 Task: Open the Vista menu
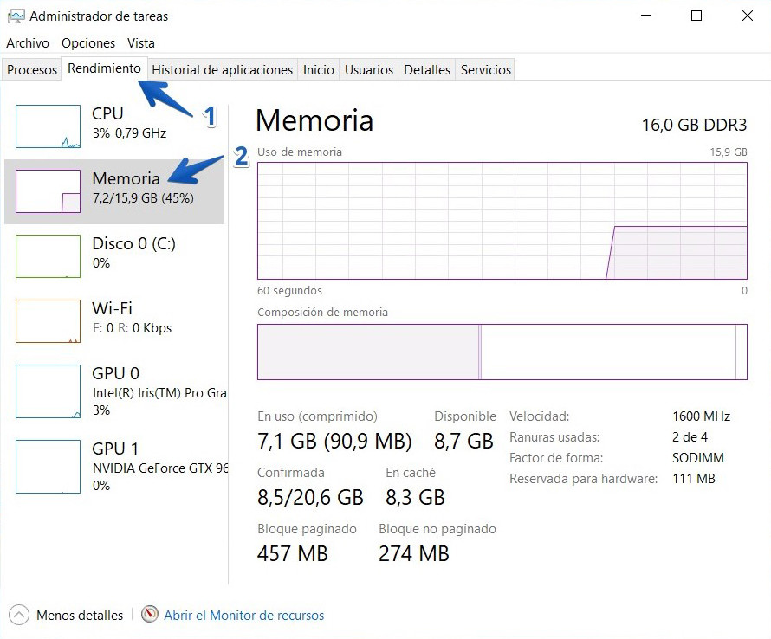click(x=140, y=42)
